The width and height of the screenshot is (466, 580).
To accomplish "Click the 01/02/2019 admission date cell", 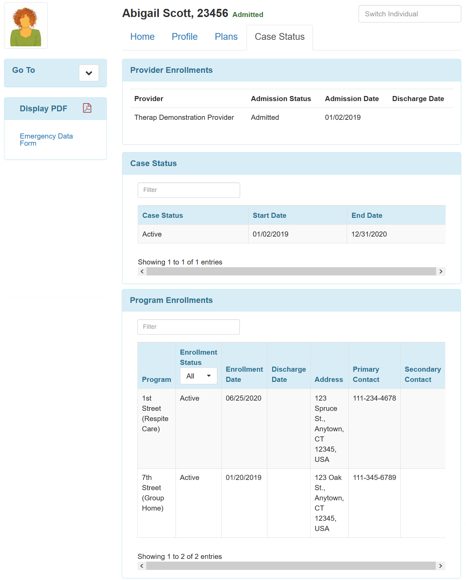I will [343, 117].
